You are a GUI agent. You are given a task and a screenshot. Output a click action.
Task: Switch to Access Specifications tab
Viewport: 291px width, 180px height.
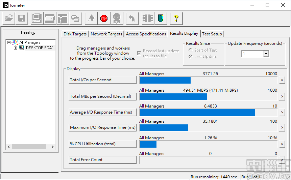click(146, 34)
